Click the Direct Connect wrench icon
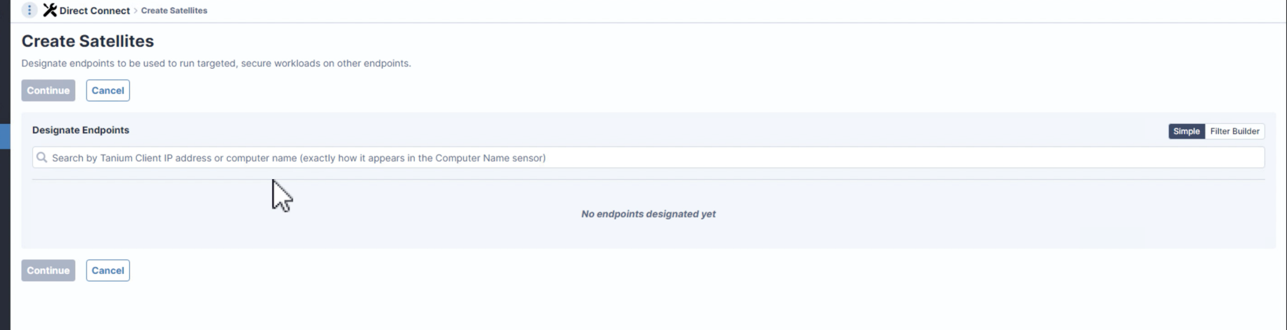Image resolution: width=1287 pixels, height=330 pixels. coord(50,10)
